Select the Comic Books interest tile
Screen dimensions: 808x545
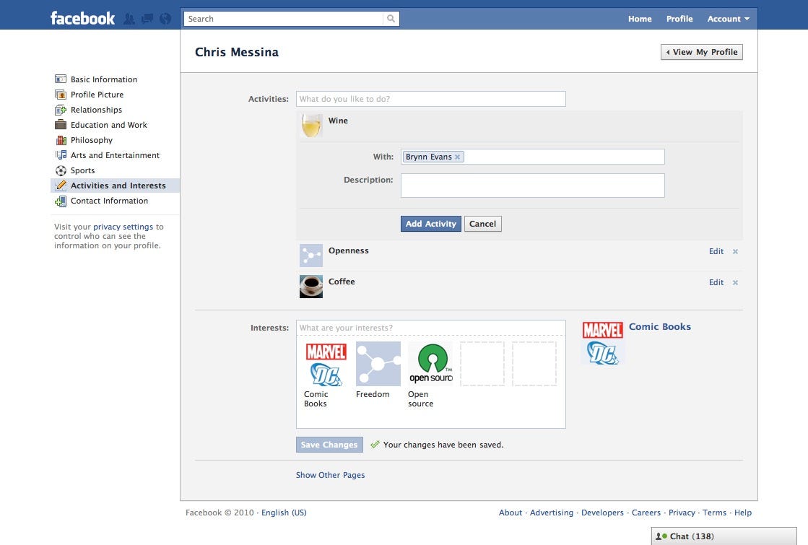tap(326, 375)
